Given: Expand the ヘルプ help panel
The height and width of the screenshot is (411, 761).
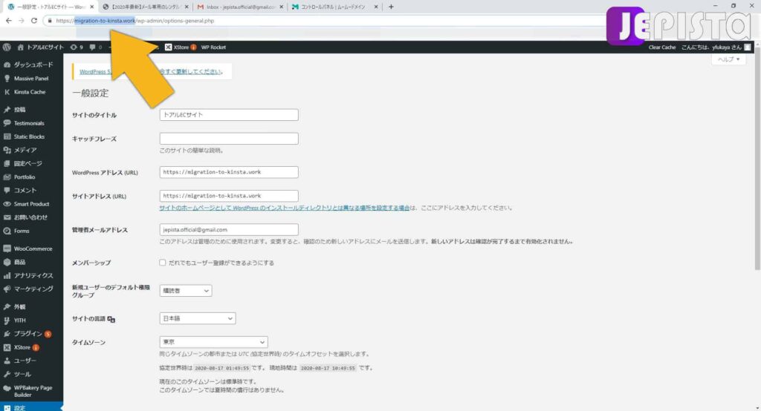Looking at the screenshot, I should pyautogui.click(x=728, y=59).
